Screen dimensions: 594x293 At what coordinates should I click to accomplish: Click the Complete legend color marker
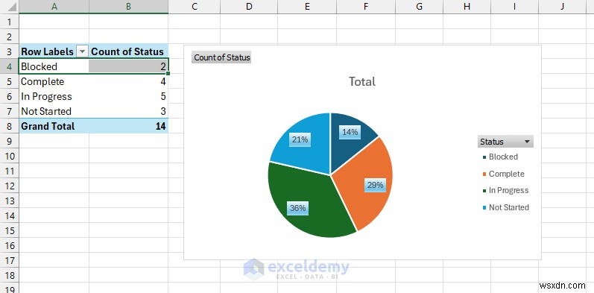(484, 174)
